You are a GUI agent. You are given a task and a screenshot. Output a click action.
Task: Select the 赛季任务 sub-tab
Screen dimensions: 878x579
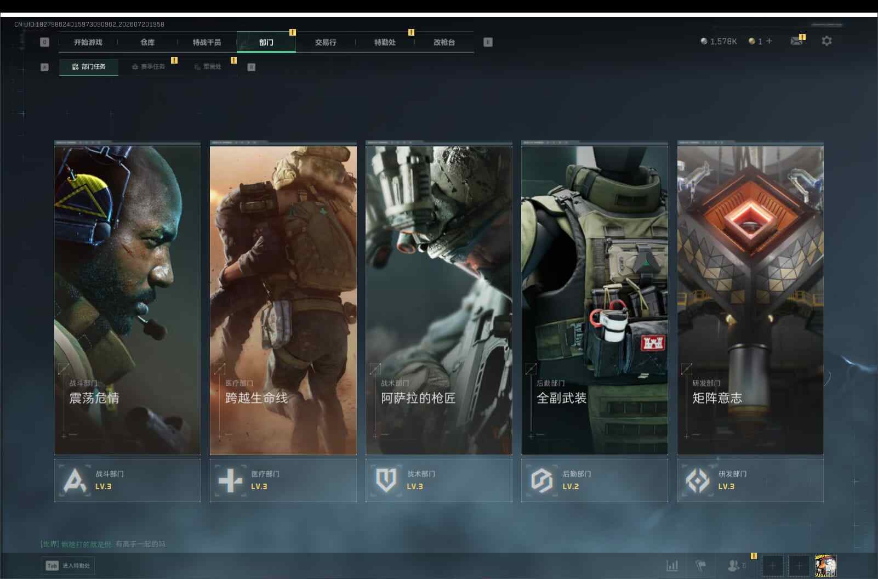point(148,67)
